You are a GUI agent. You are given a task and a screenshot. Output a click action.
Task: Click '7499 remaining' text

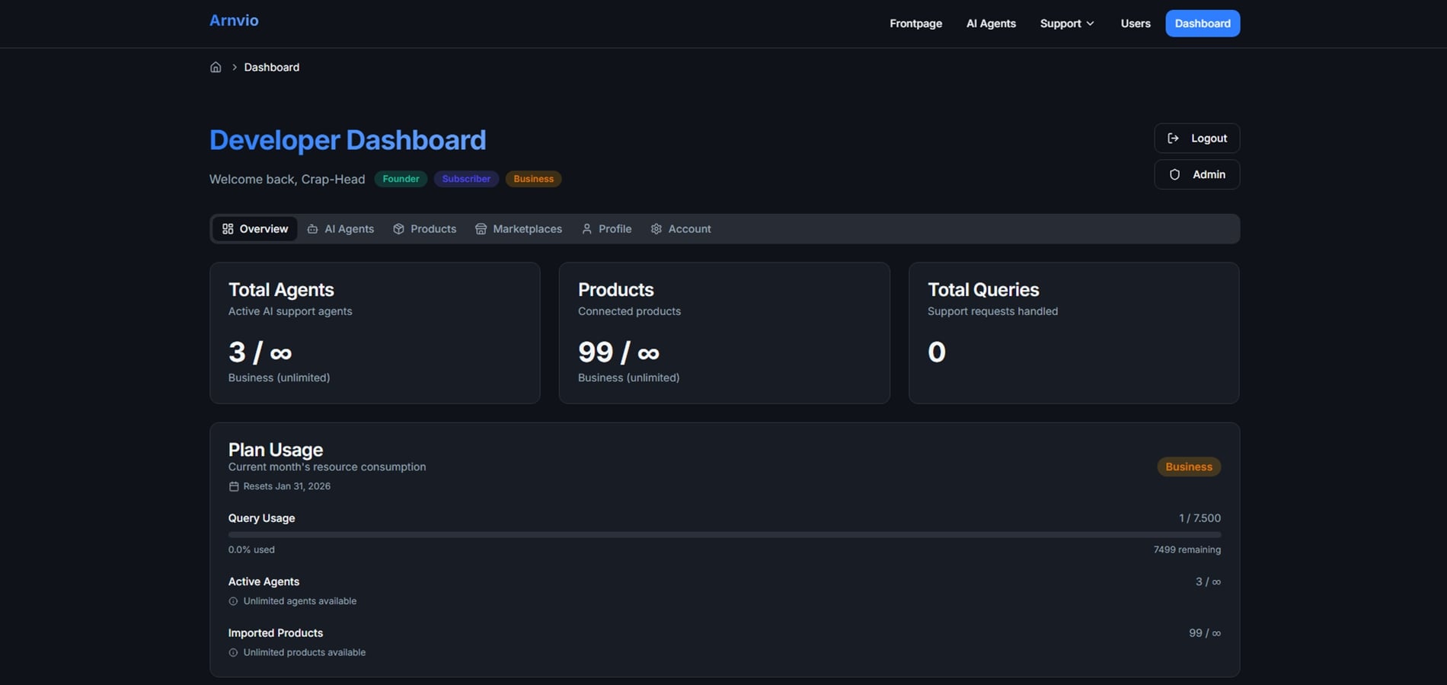coord(1187,550)
